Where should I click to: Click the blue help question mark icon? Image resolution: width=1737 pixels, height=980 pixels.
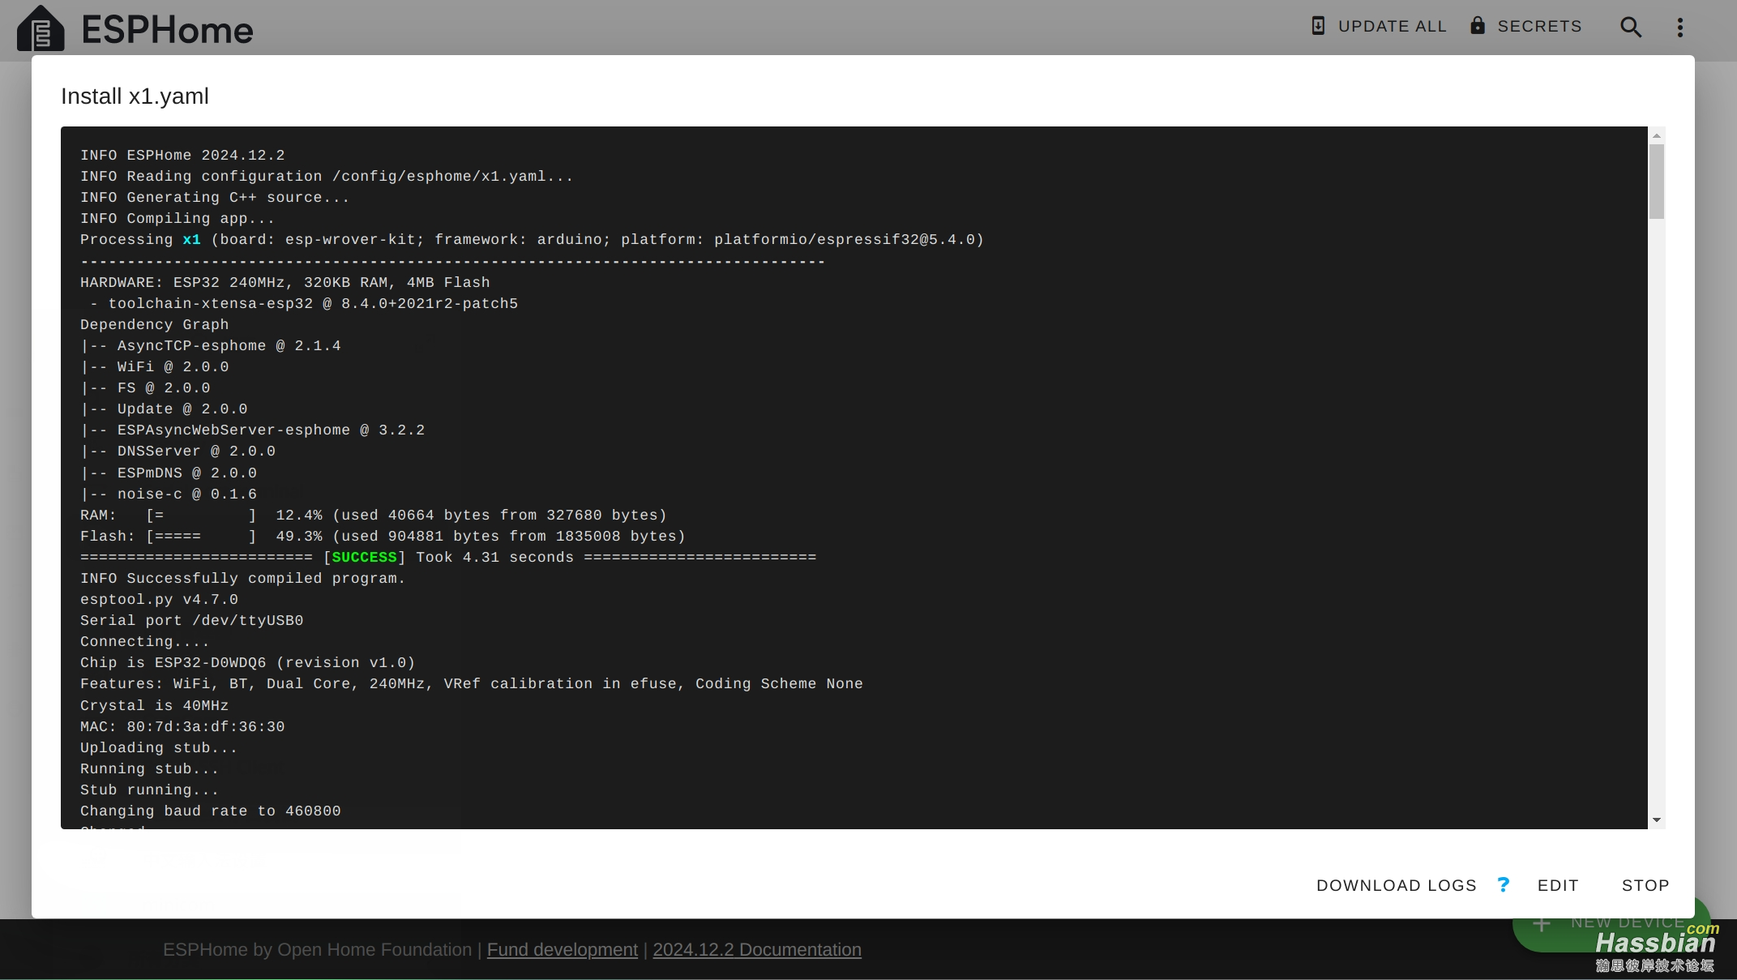coord(1504,884)
